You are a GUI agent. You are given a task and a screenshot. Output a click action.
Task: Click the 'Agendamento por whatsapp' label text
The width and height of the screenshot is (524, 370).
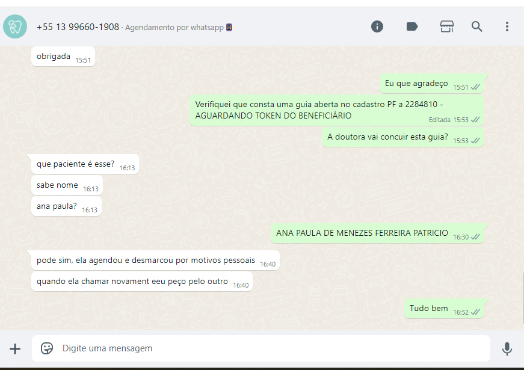point(174,28)
